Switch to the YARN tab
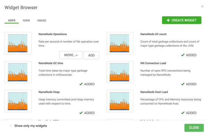This screenshot has width=206, height=133. click(26, 20)
